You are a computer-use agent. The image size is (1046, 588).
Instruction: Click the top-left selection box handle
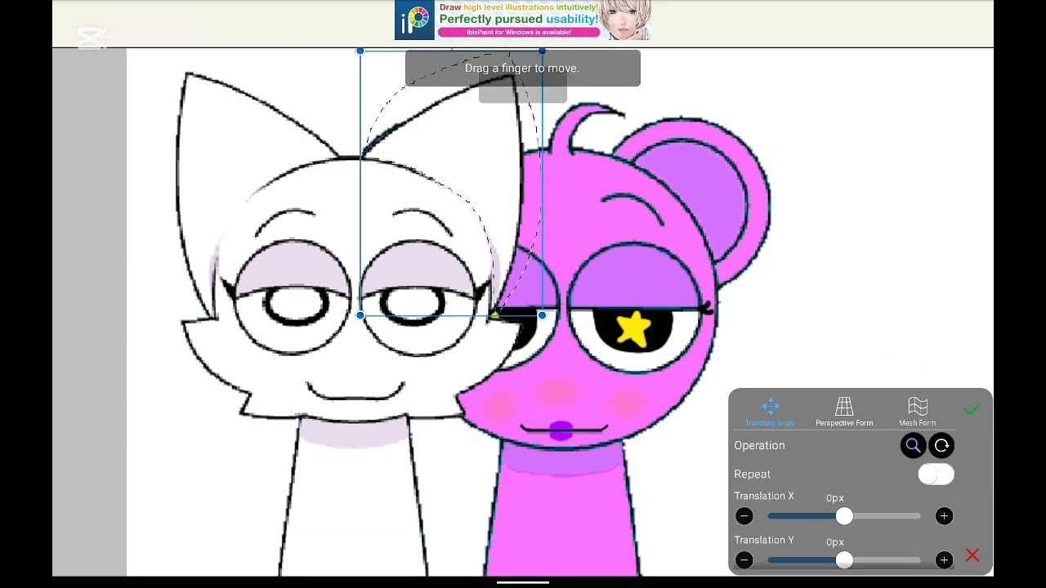[x=360, y=51]
